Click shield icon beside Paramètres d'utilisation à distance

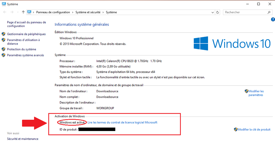click(3, 40)
